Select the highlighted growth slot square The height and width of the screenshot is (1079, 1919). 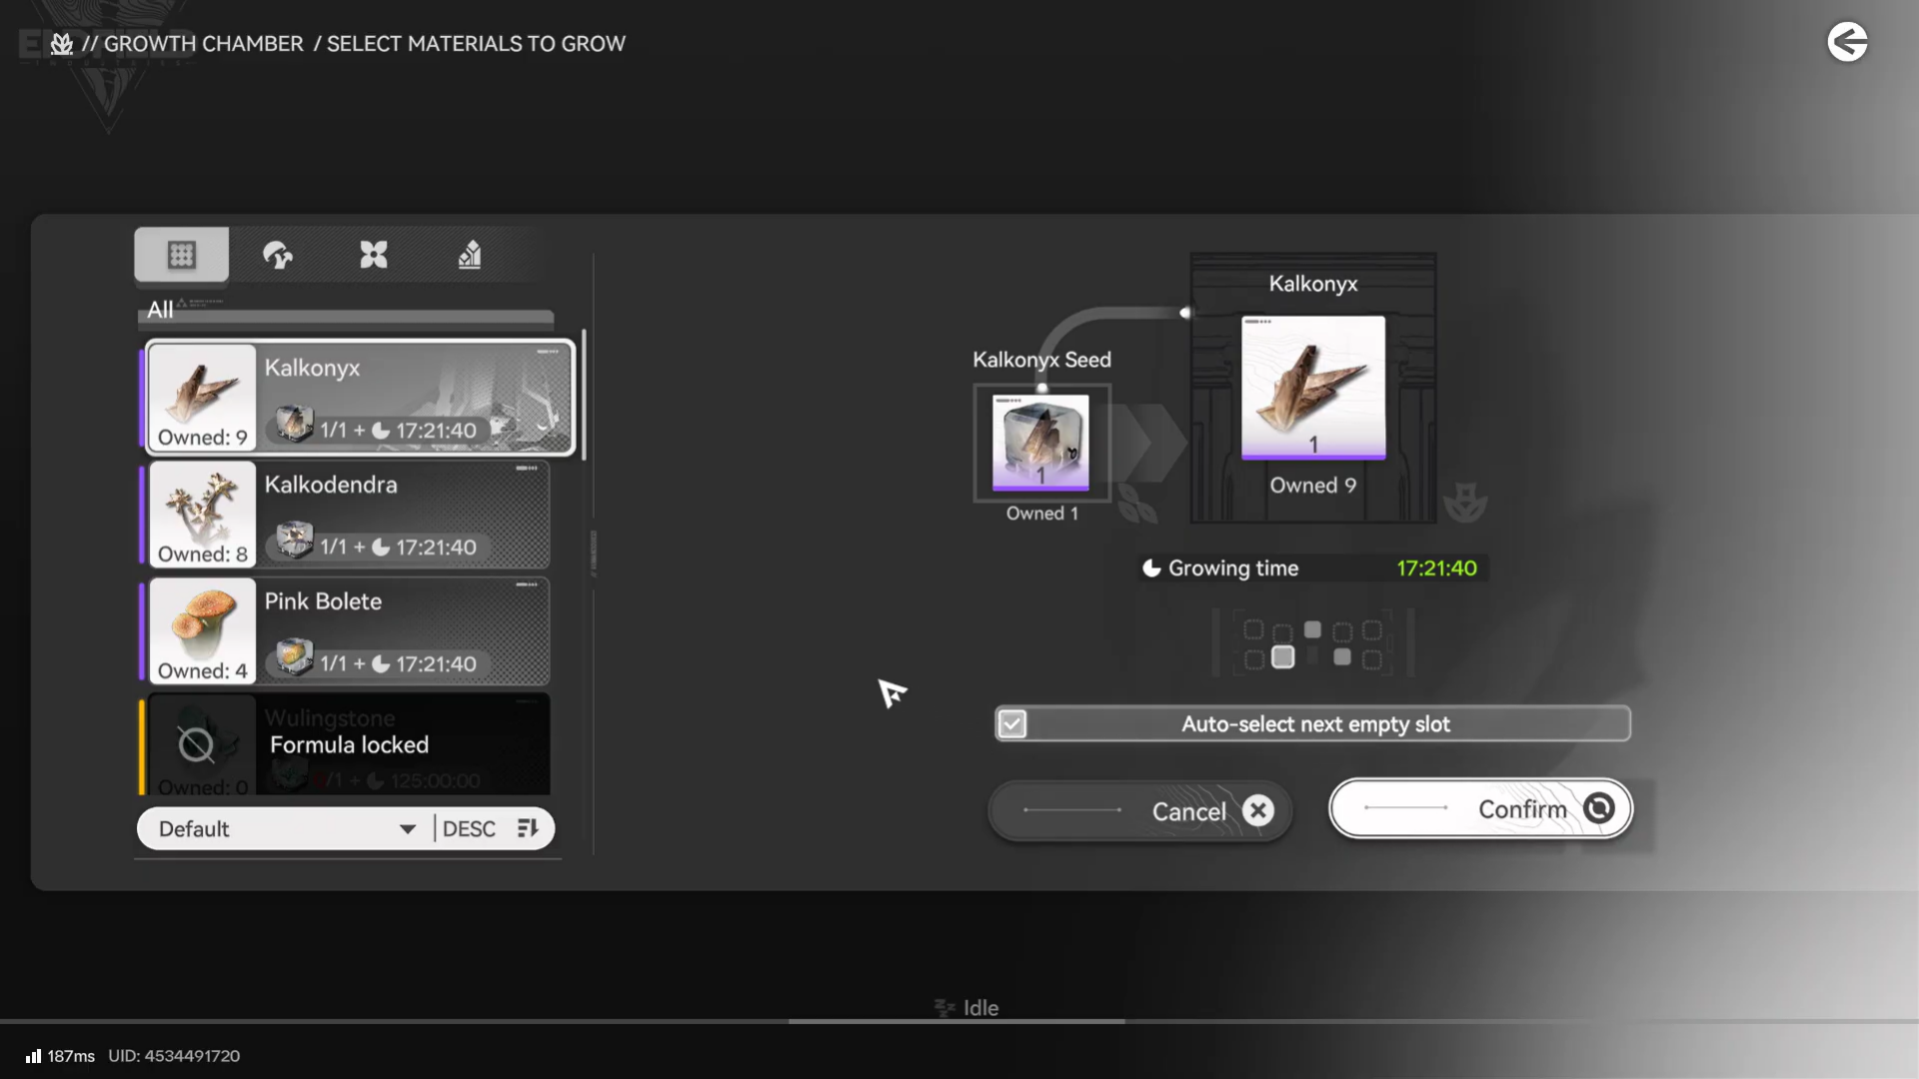click(x=1283, y=656)
